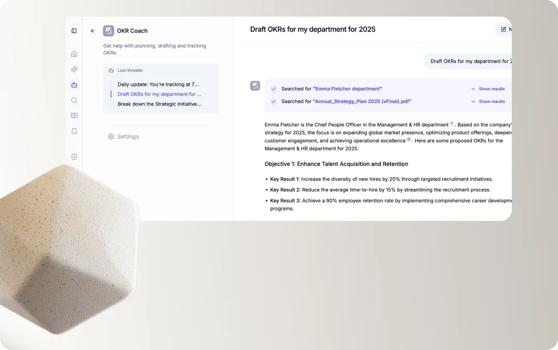Open the shield verification icon
The height and width of the screenshot is (350, 558).
74,157
